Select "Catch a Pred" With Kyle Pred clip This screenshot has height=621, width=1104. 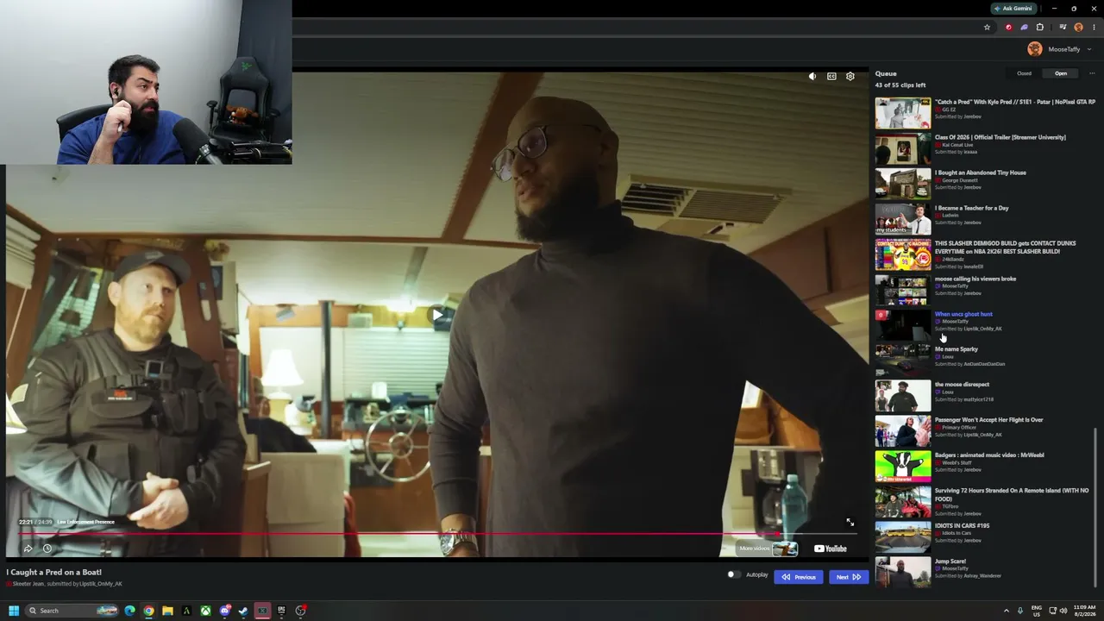coord(1015,102)
